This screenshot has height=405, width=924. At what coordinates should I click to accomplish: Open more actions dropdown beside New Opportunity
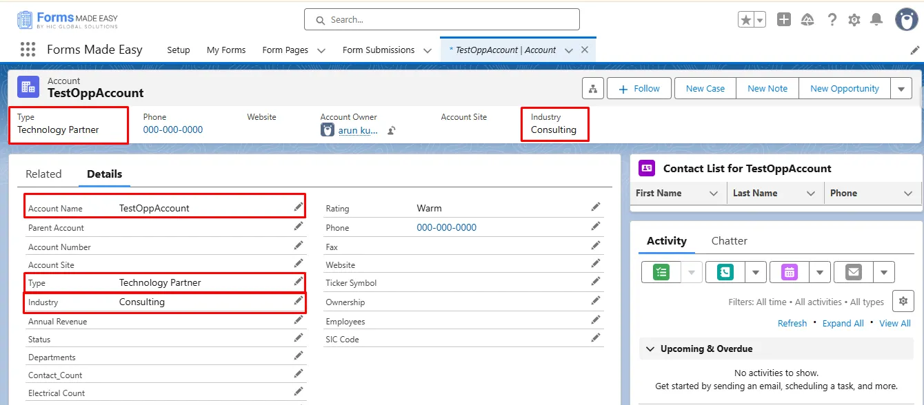click(x=901, y=89)
